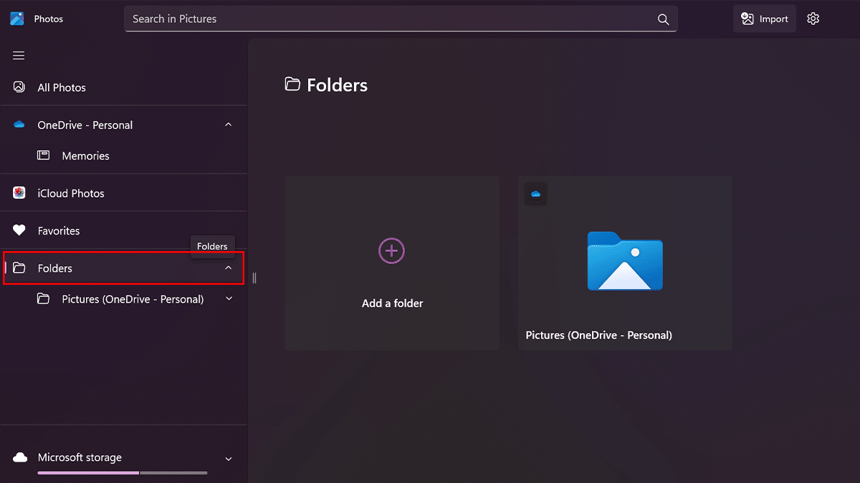Collapse the OneDrive - Personal section
860x483 pixels.
[x=229, y=125]
